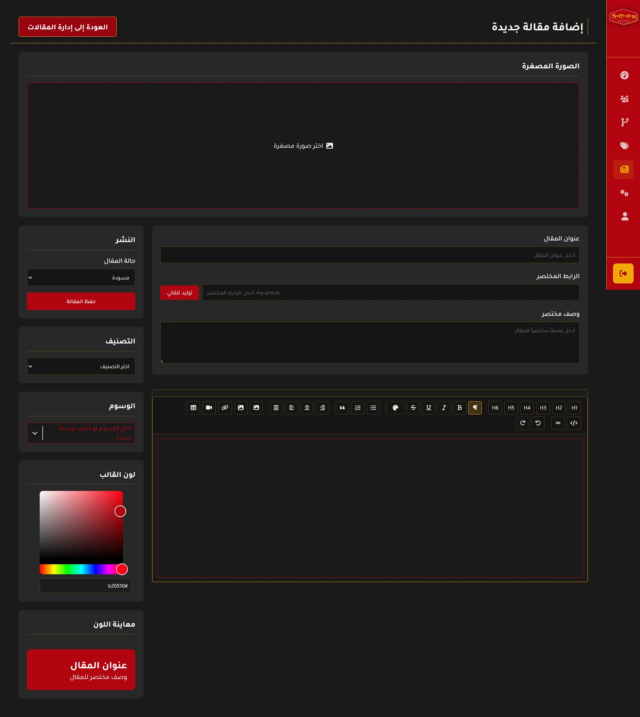Viewport: 640px width, 717px height.
Task: Click the العودة إلى إدارة المقالات button
Action: [x=68, y=27]
